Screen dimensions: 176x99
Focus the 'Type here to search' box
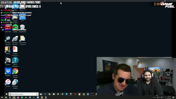pyautogui.click(x=23, y=94)
